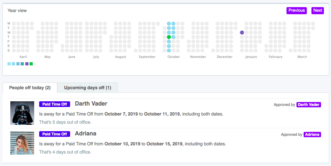
Task: Click the F weekday row label
Action: pos(9,42)
